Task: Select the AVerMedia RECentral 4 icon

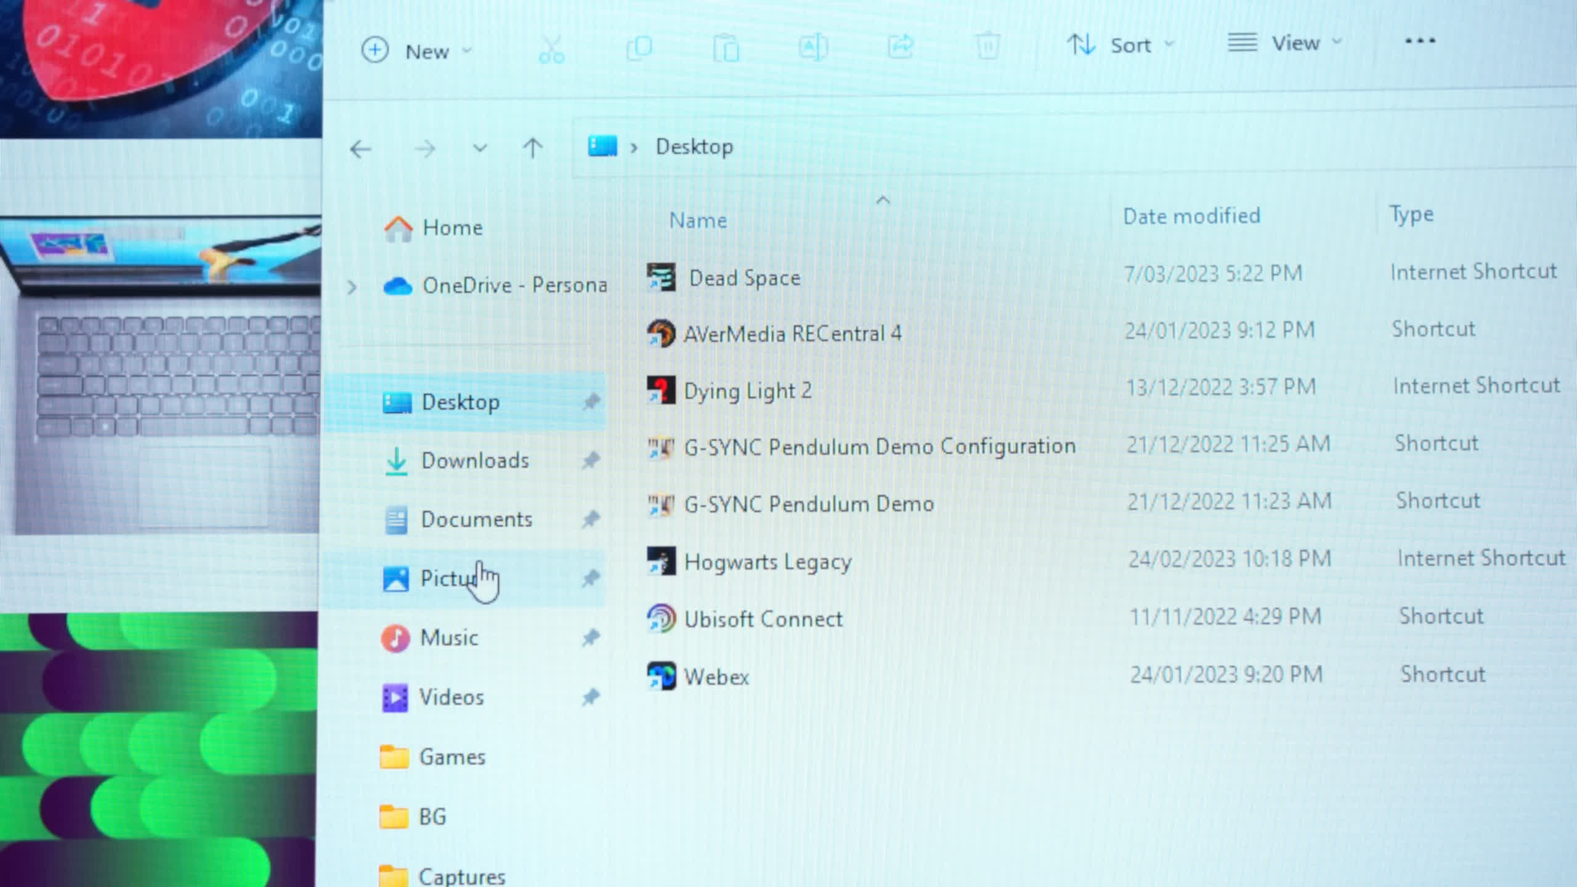Action: pyautogui.click(x=661, y=334)
